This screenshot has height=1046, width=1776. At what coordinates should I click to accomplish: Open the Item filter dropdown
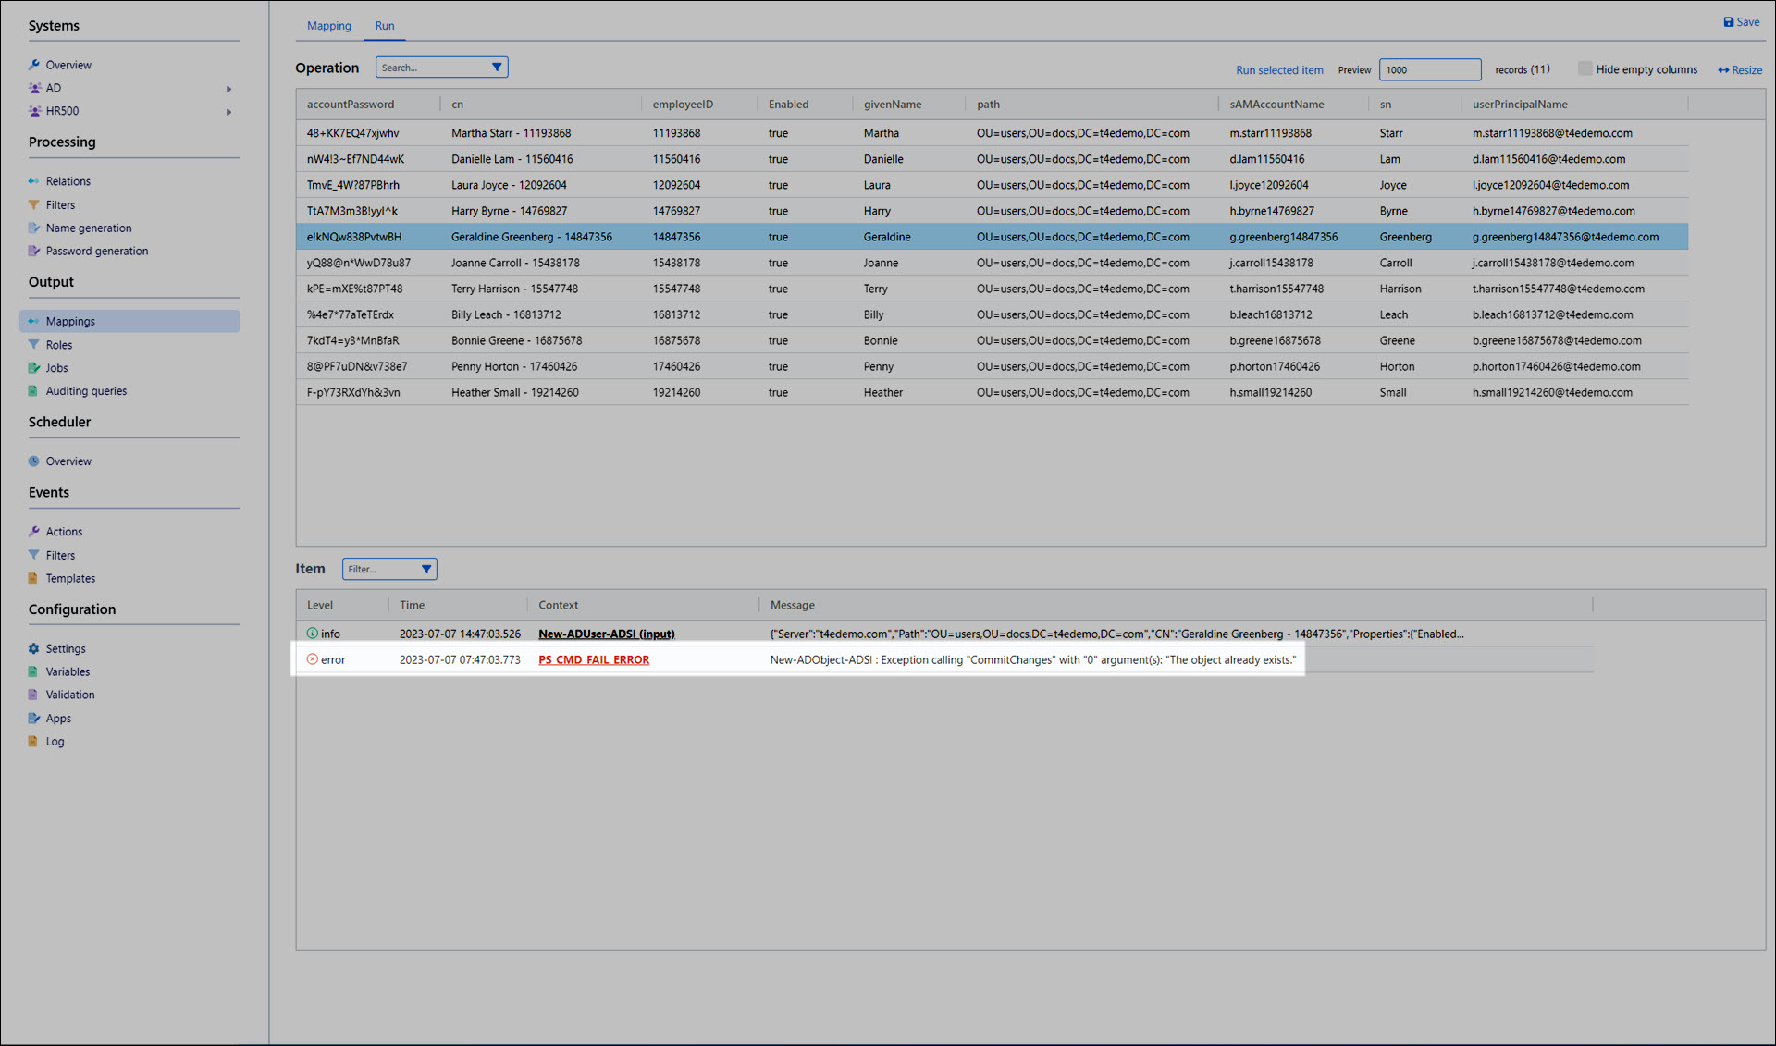pyautogui.click(x=426, y=569)
